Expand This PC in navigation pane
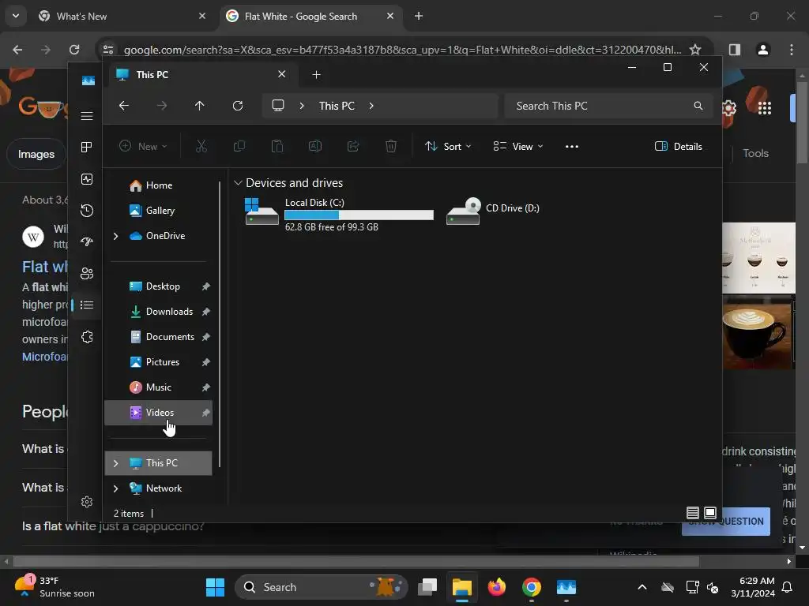This screenshot has height=606, width=809. tap(115, 463)
